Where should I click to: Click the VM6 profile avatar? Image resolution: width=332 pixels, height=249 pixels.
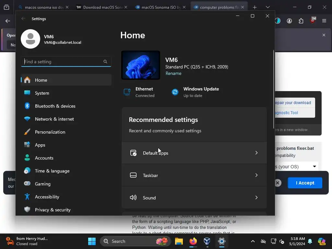(30, 39)
